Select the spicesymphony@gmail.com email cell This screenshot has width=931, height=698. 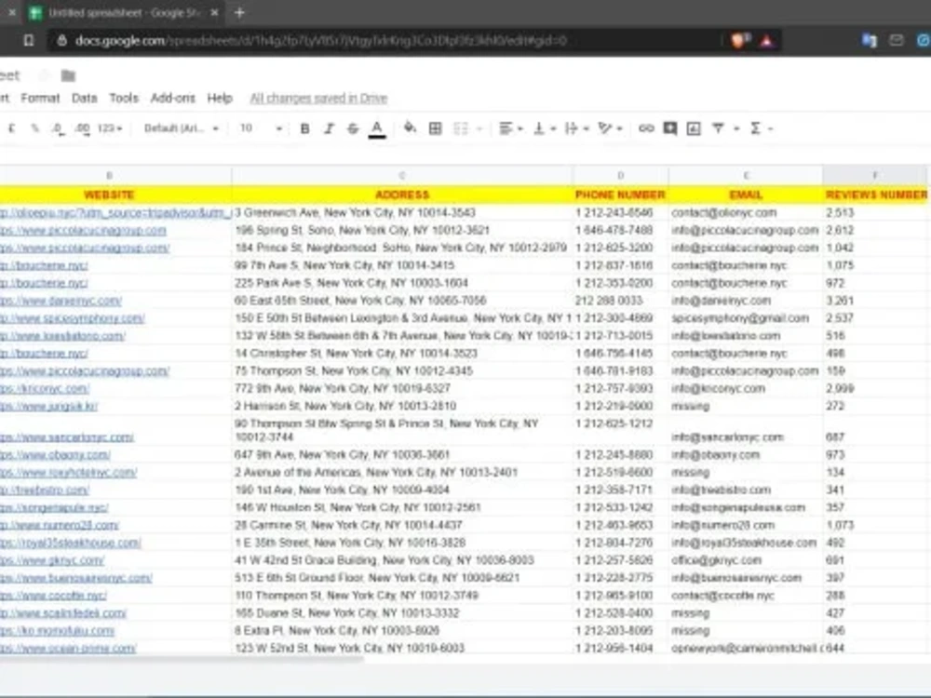pos(746,318)
